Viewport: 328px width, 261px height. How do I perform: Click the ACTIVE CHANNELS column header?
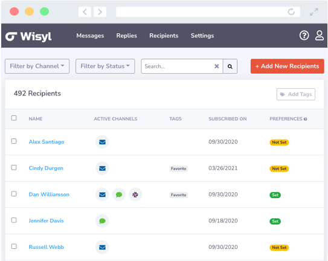(115, 119)
